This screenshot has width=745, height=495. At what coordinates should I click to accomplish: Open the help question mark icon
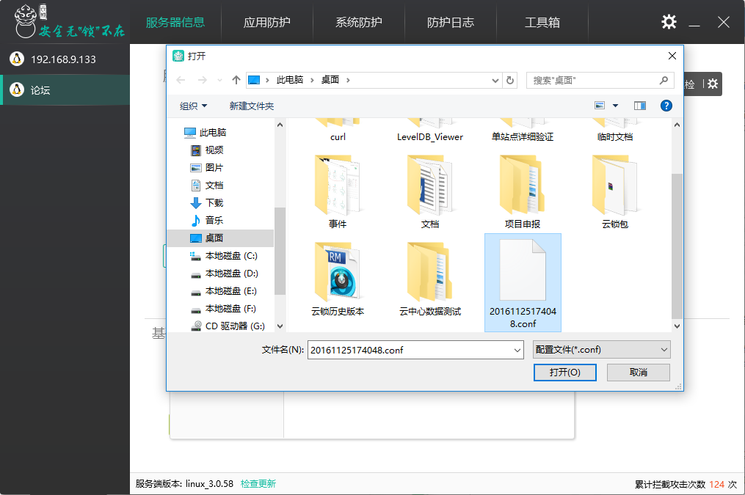(666, 106)
